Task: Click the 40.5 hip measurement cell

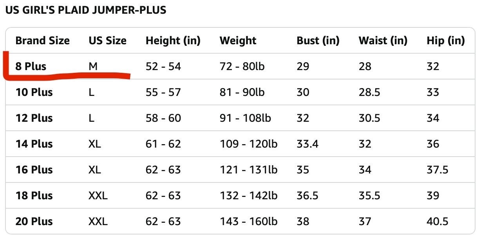Action: [438, 222]
